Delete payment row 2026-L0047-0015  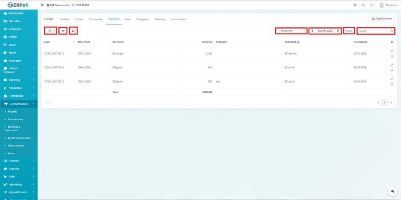[x=392, y=84]
